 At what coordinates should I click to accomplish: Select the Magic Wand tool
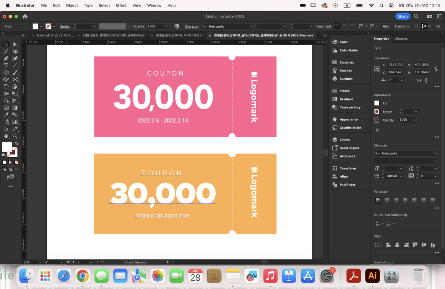[6, 51]
